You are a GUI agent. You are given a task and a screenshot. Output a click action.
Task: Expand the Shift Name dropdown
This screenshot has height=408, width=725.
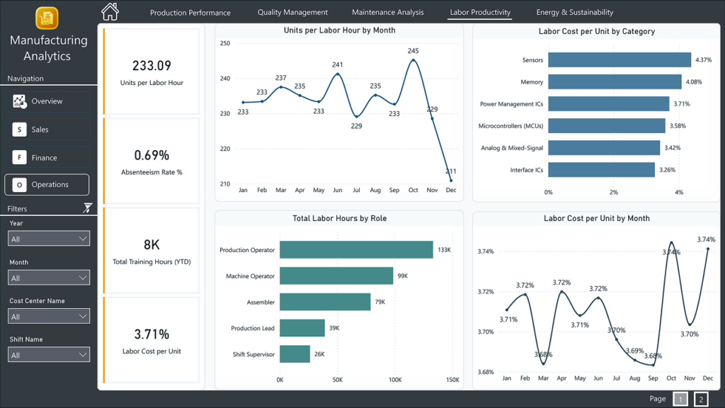pos(49,355)
